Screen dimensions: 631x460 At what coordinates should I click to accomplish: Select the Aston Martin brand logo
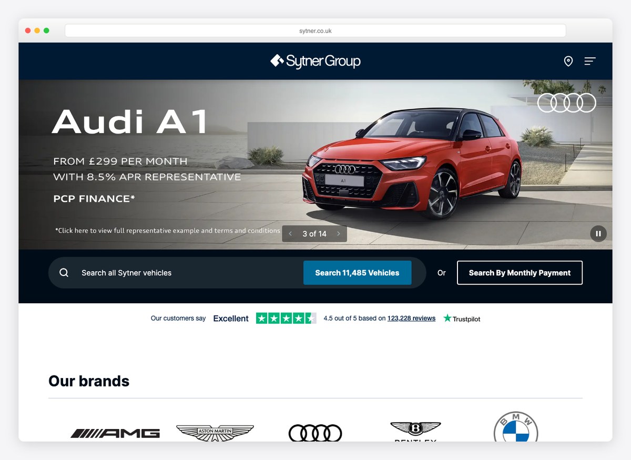point(215,433)
